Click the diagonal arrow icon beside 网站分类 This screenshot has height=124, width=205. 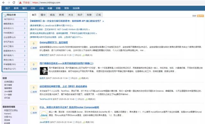5,15
